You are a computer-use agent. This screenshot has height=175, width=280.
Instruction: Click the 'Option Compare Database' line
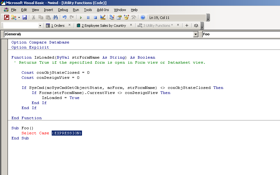[x=40, y=42]
